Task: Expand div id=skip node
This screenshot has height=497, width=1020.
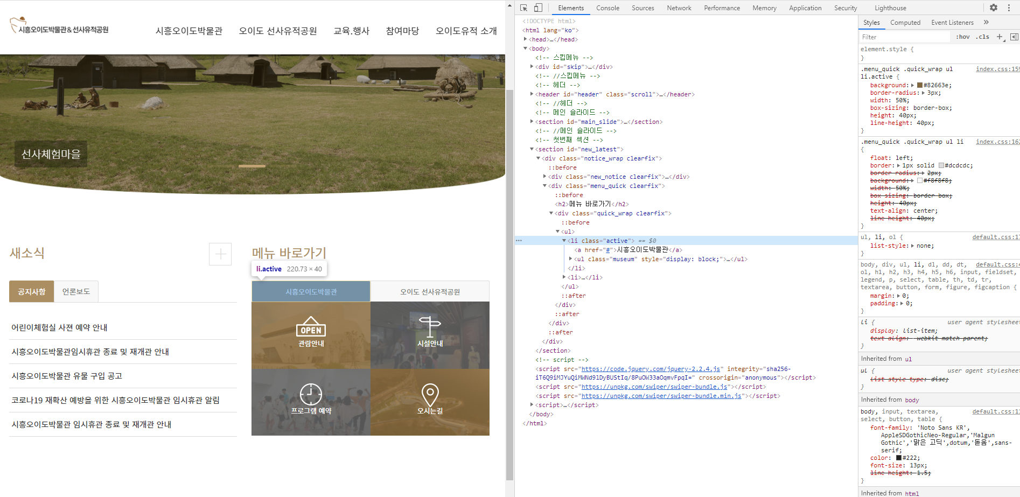Action: (532, 67)
